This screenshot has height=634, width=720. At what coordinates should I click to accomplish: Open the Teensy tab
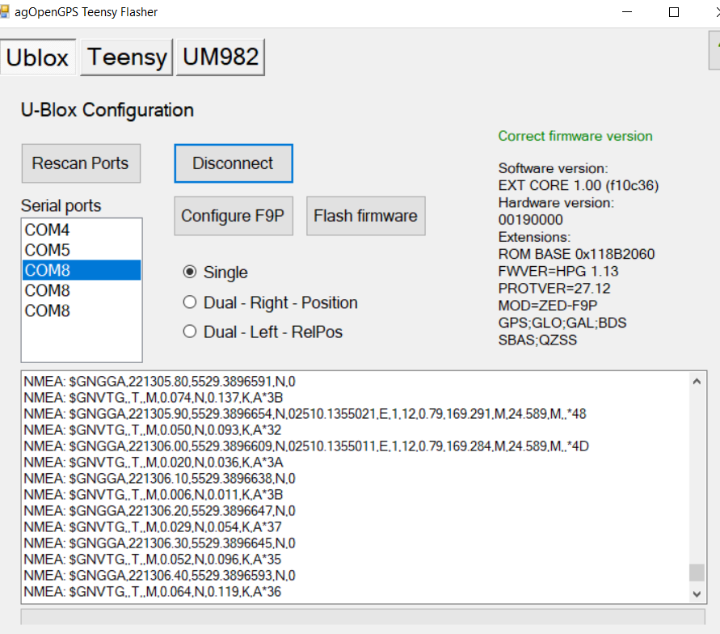coord(127,57)
